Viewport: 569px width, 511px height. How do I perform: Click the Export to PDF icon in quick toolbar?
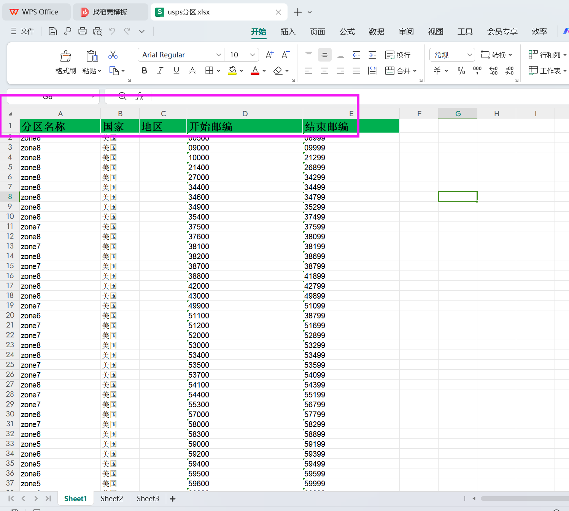tap(68, 32)
